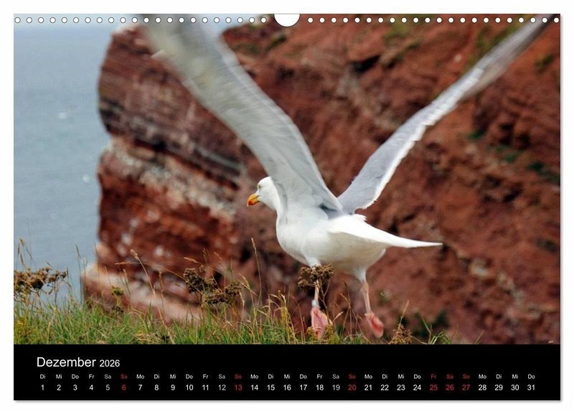Image resolution: width=574 pixels, height=414 pixels.
Task: Select date 24 in the calendar
Action: click(417, 387)
